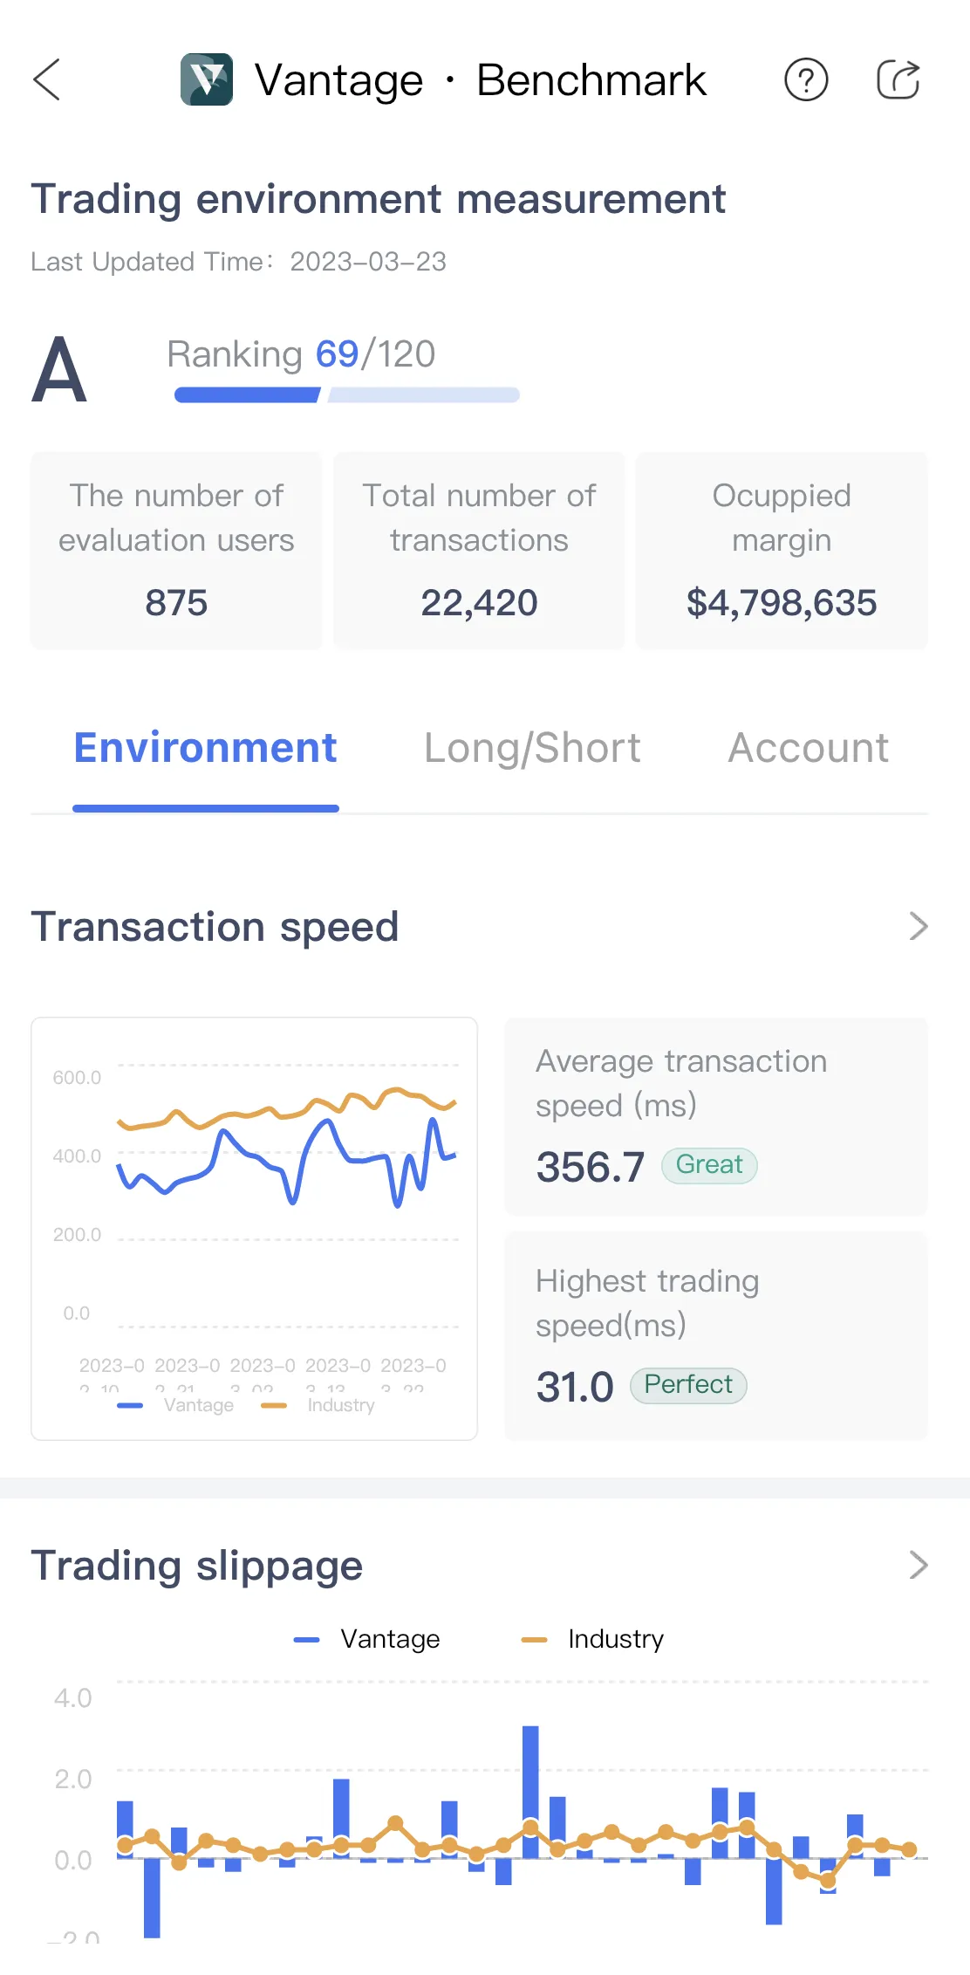
Task: Expand the Trading slippage section chevron
Action: pos(919,1565)
